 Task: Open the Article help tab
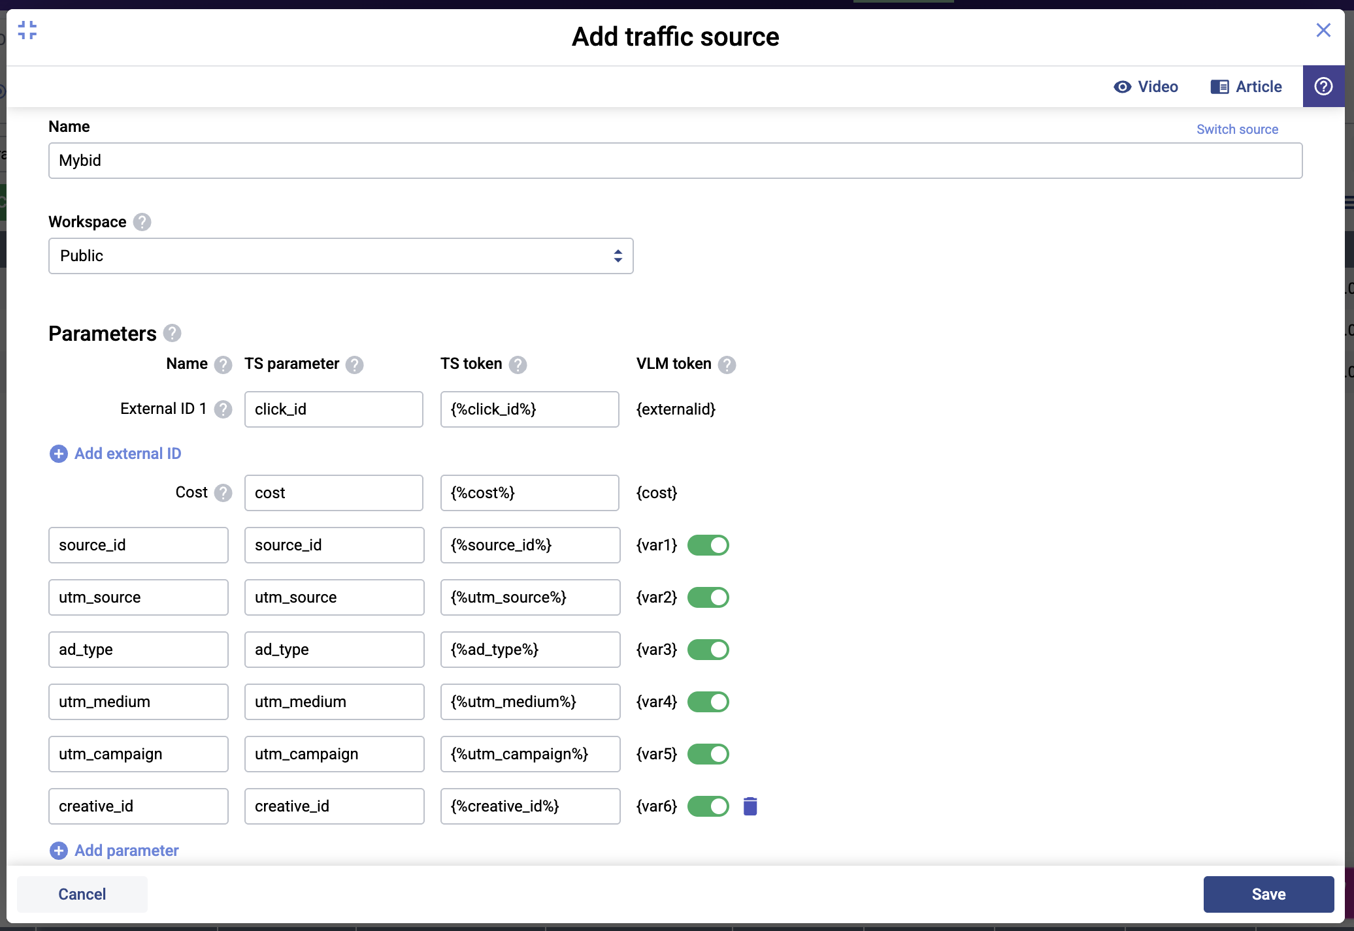(x=1246, y=87)
